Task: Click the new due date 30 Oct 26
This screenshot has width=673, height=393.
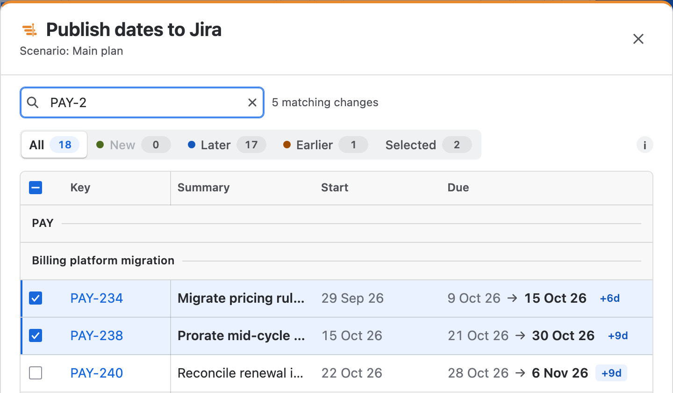Action: (563, 335)
